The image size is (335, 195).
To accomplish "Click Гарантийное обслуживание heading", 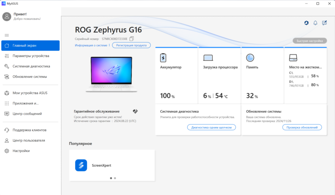I will [x=97, y=111].
